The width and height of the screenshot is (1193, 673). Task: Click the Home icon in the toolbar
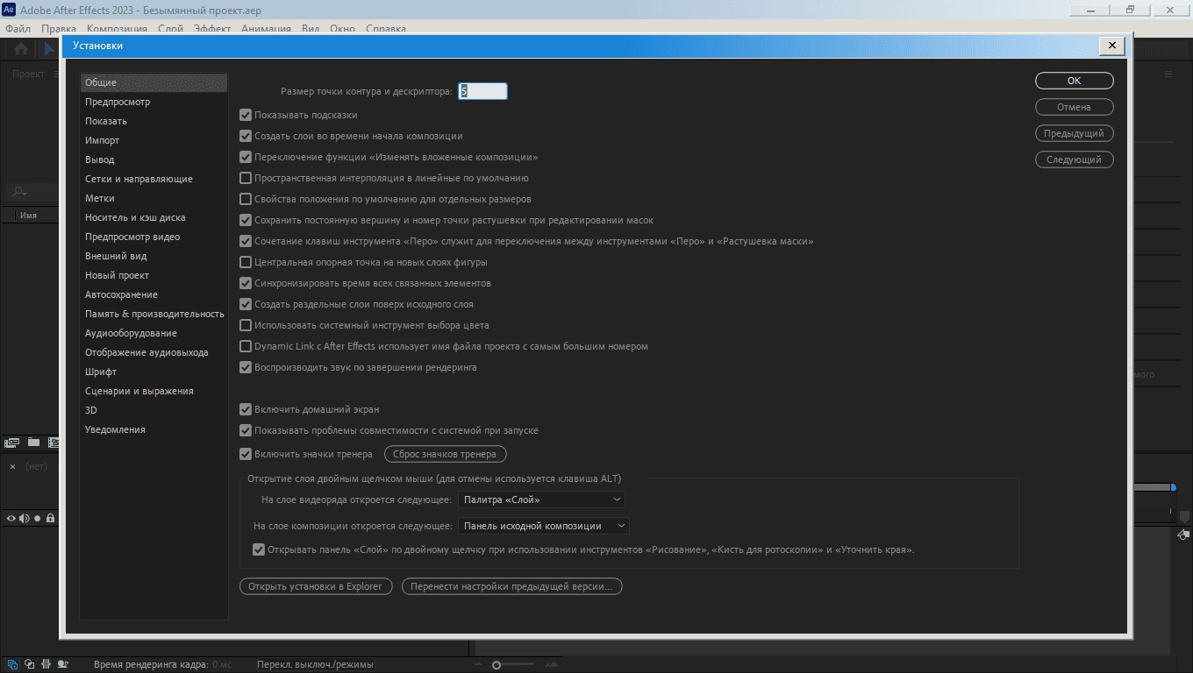tap(21, 49)
